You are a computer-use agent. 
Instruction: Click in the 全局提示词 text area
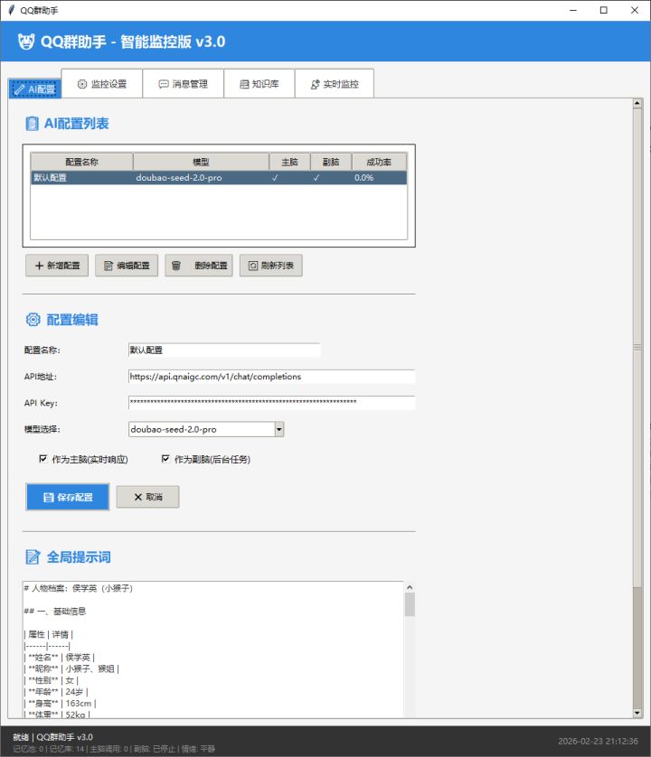(x=213, y=650)
